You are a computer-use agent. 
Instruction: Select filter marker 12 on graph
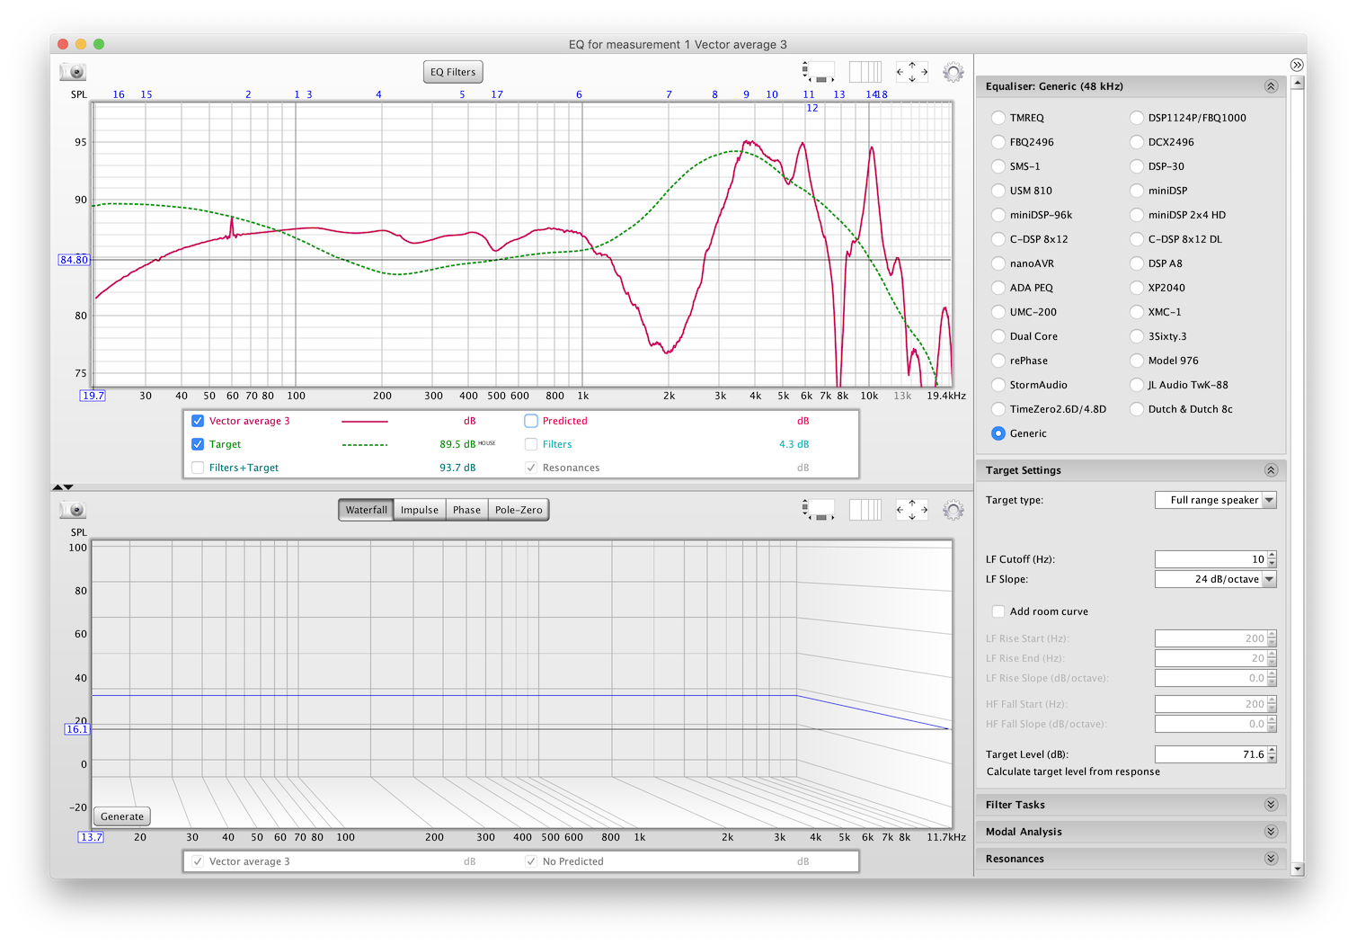click(x=812, y=108)
